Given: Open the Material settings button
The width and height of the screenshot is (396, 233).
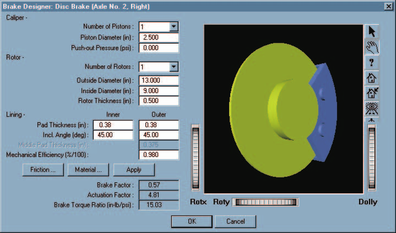Looking at the screenshot, I should (x=88, y=170).
